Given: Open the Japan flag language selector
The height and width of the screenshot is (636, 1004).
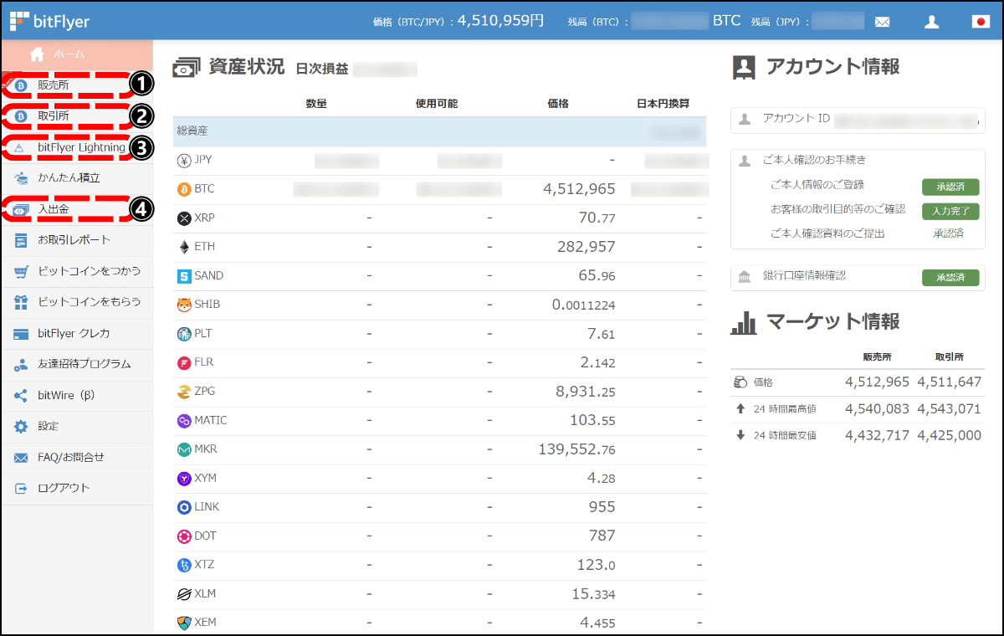Looking at the screenshot, I should [981, 21].
